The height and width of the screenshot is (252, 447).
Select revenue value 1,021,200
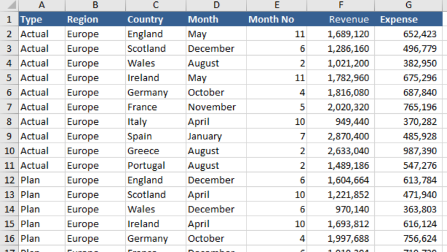340,63
